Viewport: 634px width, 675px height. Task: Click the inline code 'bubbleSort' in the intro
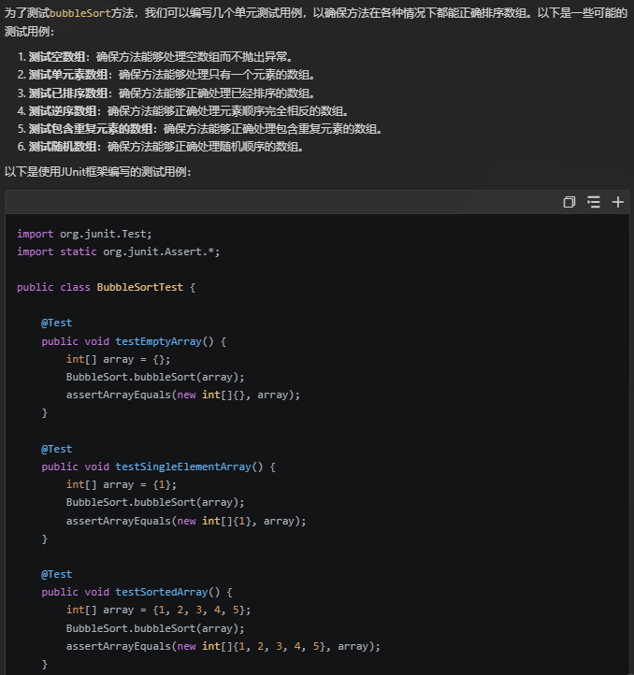[80, 13]
